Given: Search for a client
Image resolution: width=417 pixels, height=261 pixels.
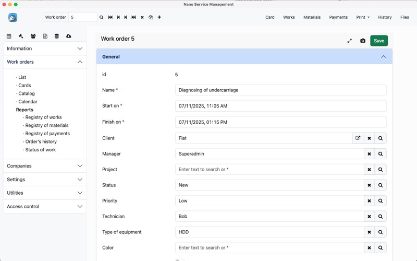Looking at the screenshot, I should (x=381, y=138).
